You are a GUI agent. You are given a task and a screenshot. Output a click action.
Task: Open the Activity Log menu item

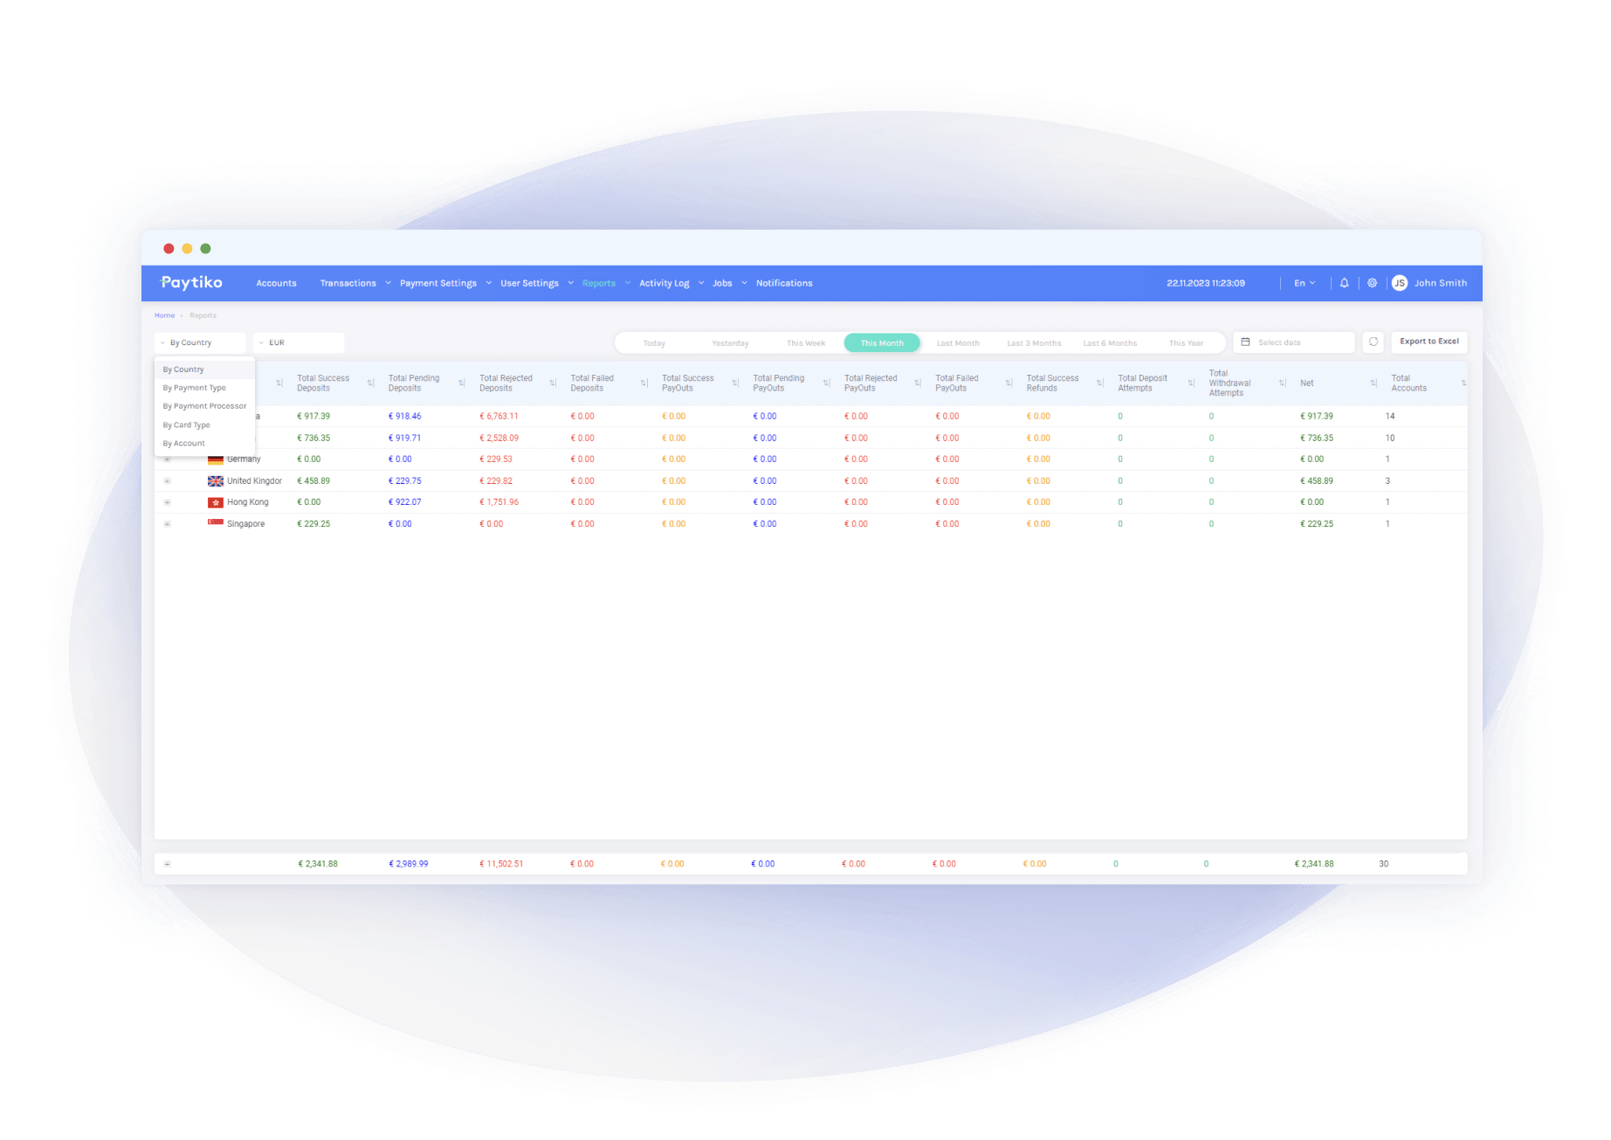[x=664, y=283]
